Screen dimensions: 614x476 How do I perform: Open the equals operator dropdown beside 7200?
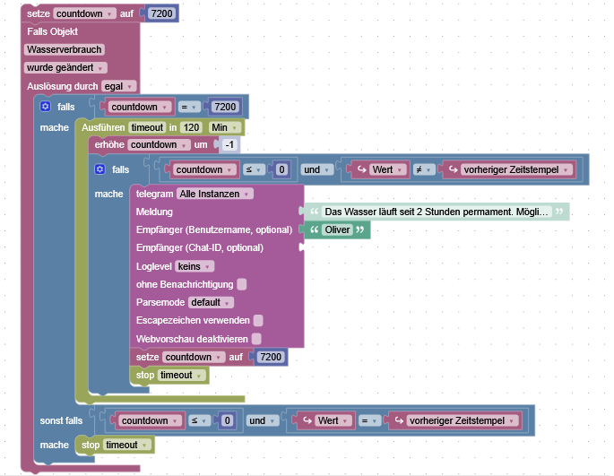click(x=189, y=107)
